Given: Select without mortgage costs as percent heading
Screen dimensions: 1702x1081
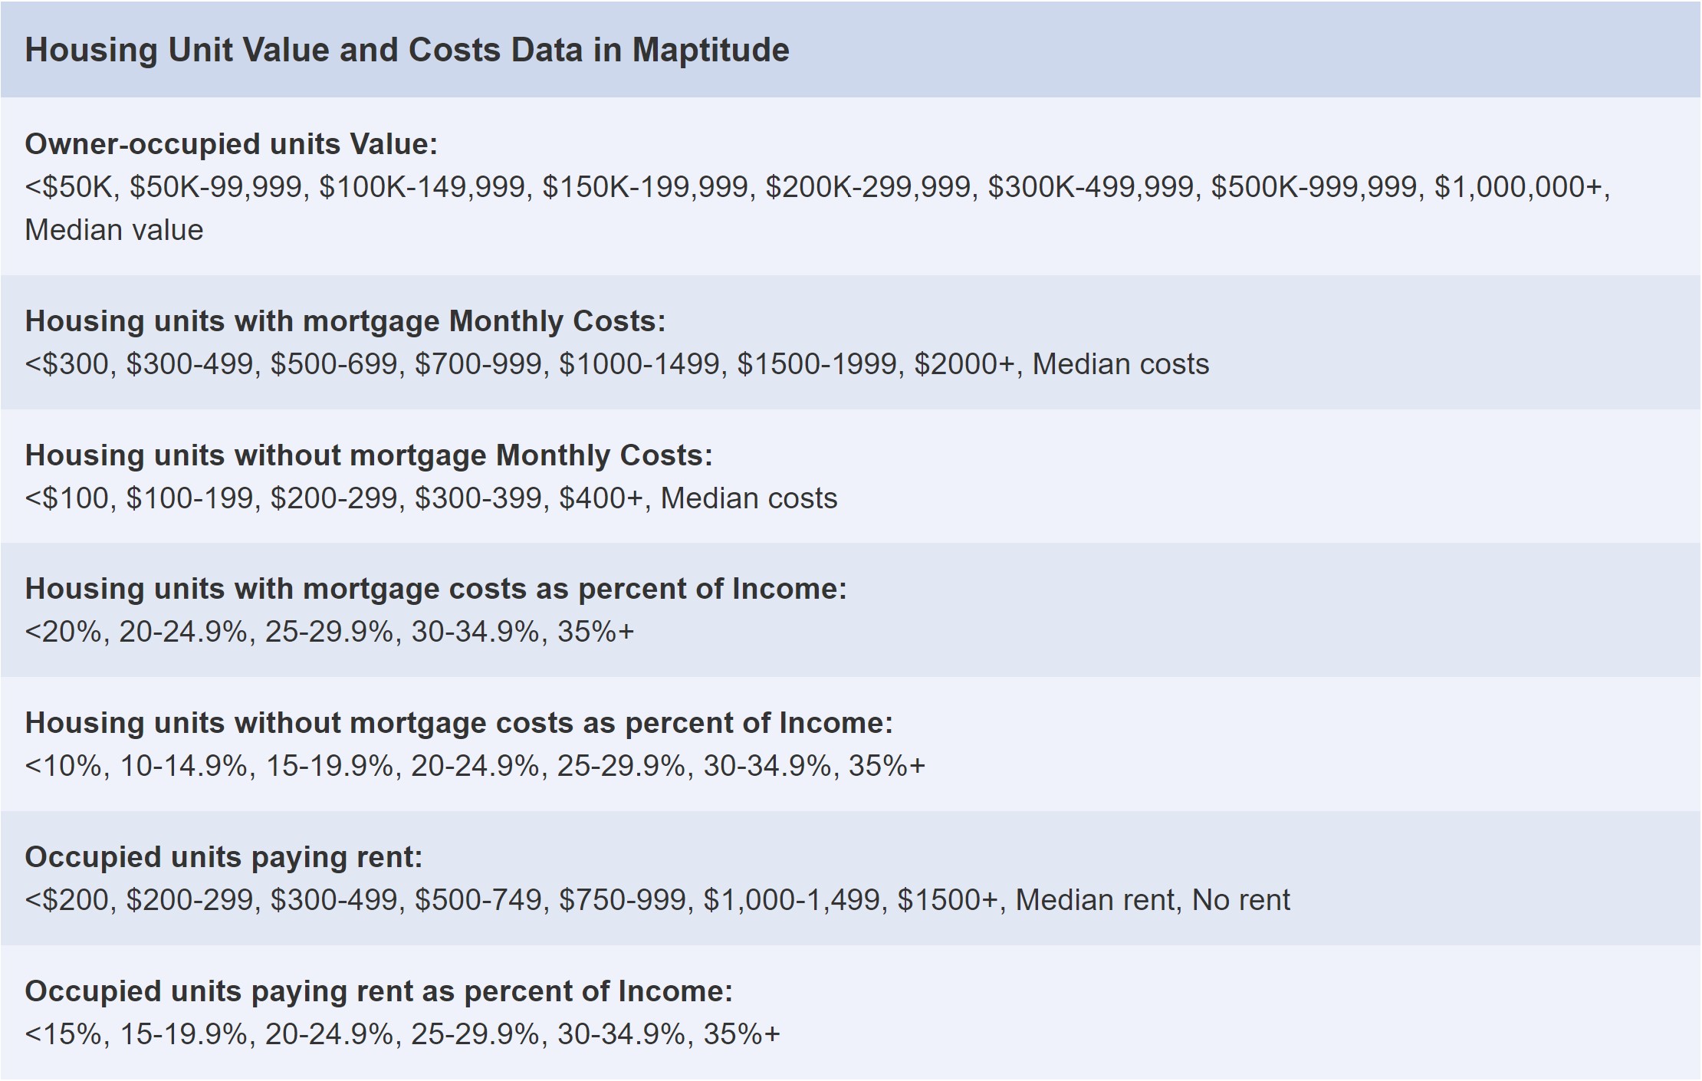Looking at the screenshot, I should point(458,723).
